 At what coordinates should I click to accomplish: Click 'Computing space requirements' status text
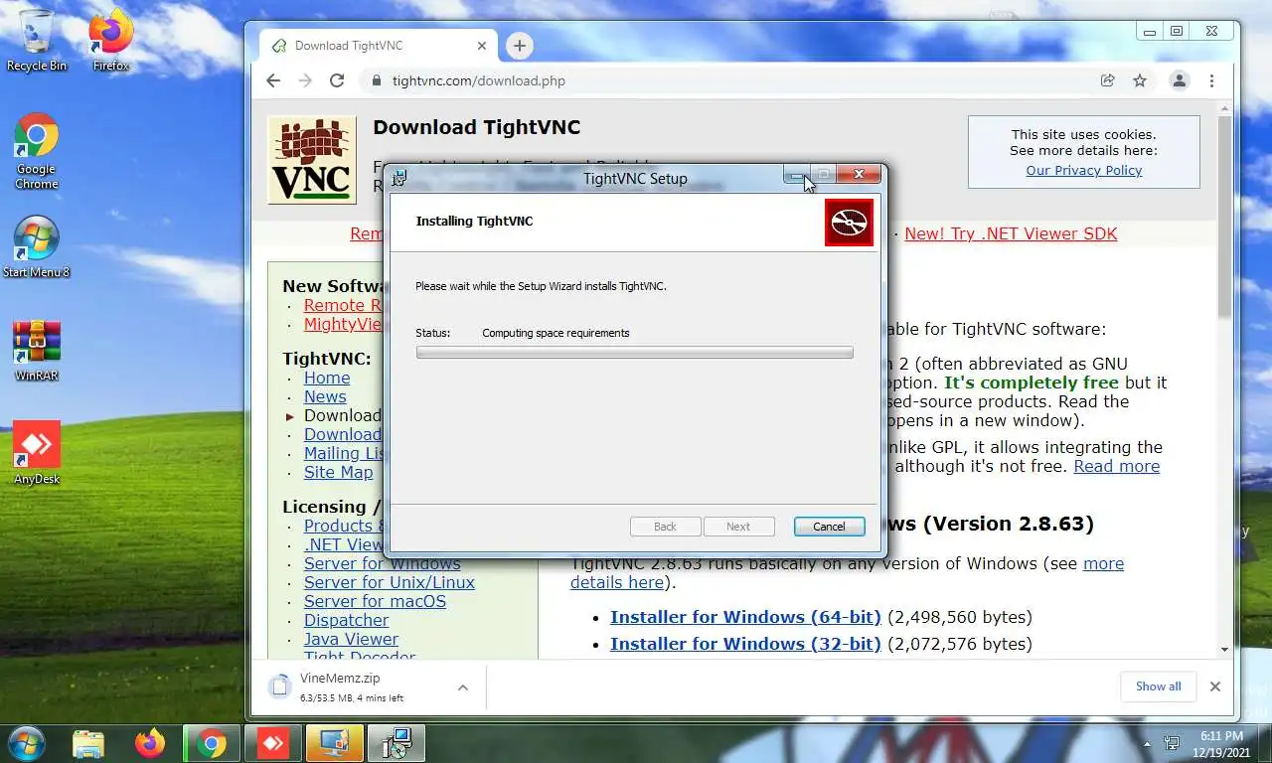556,333
